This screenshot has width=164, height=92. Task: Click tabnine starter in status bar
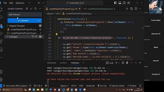click(x=117, y=86)
